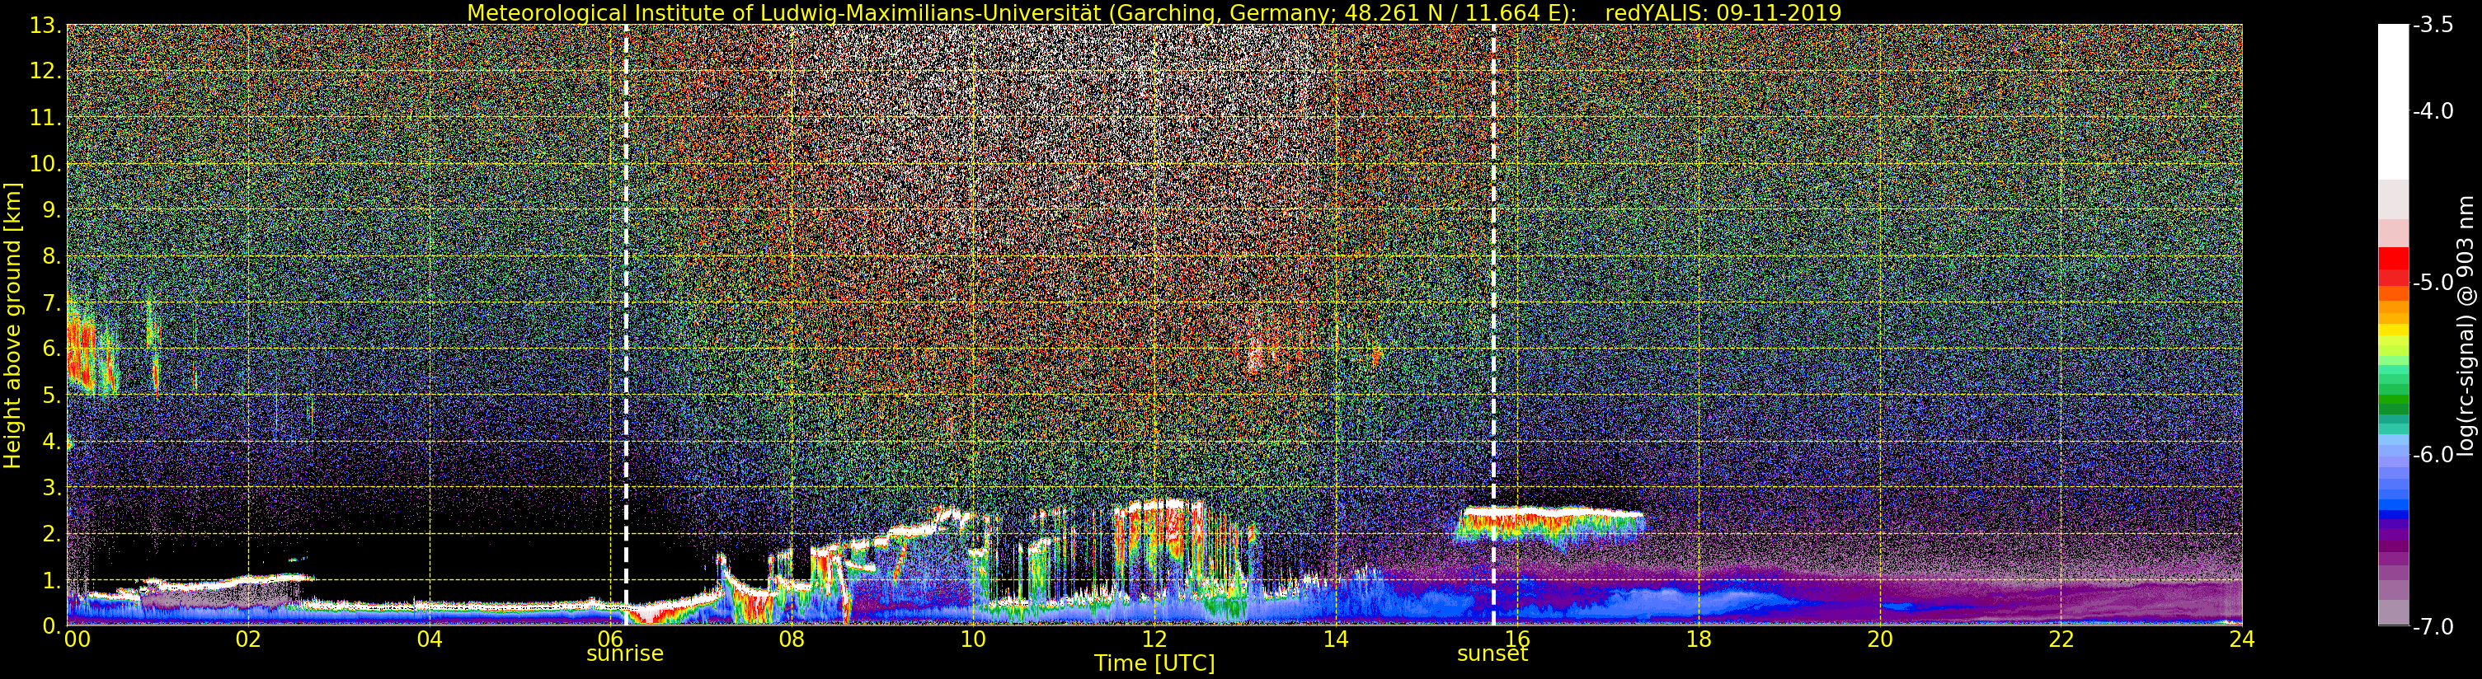Click the '-7.0' colorbar tick label
Viewport: 2482px width, 679px height.
point(2433,626)
